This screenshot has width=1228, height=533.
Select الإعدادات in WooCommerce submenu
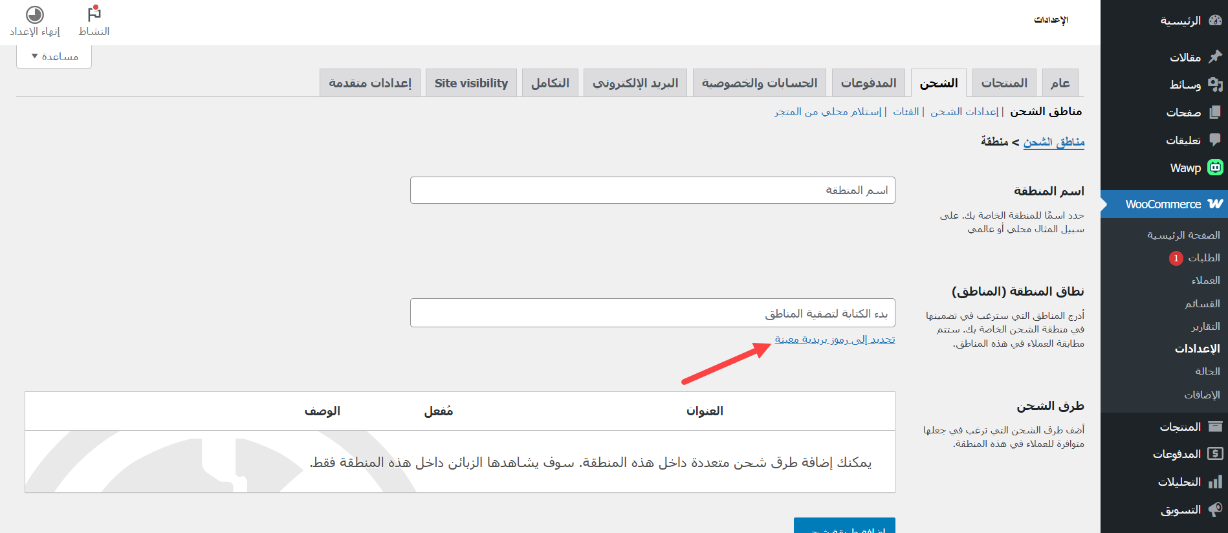pos(1198,349)
